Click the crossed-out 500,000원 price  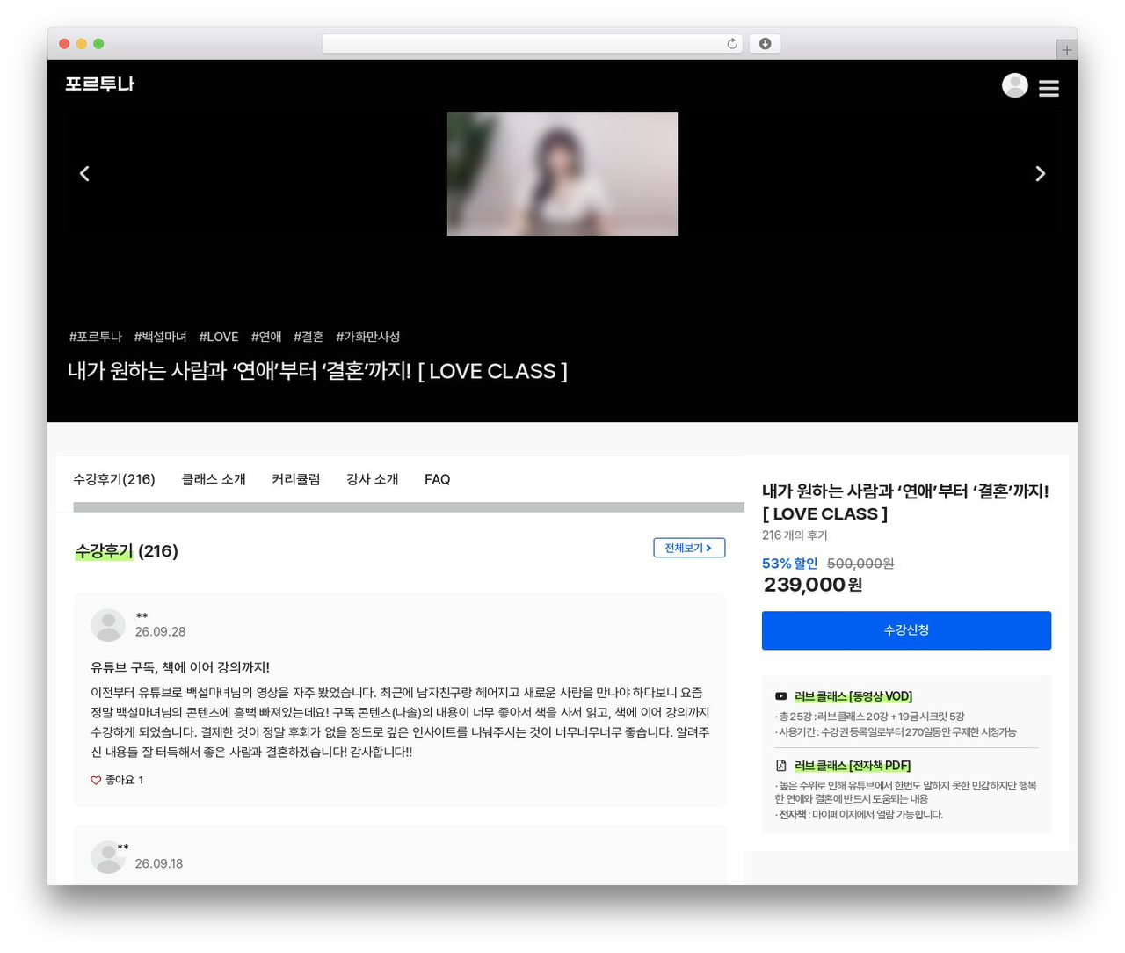[x=860, y=564]
